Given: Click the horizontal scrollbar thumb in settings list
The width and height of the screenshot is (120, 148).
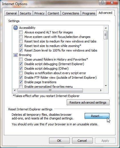Looking at the screenshot, I should pyautogui.click(x=50, y=91).
